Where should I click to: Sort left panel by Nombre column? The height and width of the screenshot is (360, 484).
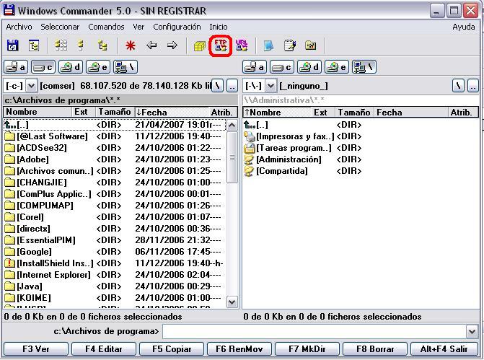coord(38,112)
